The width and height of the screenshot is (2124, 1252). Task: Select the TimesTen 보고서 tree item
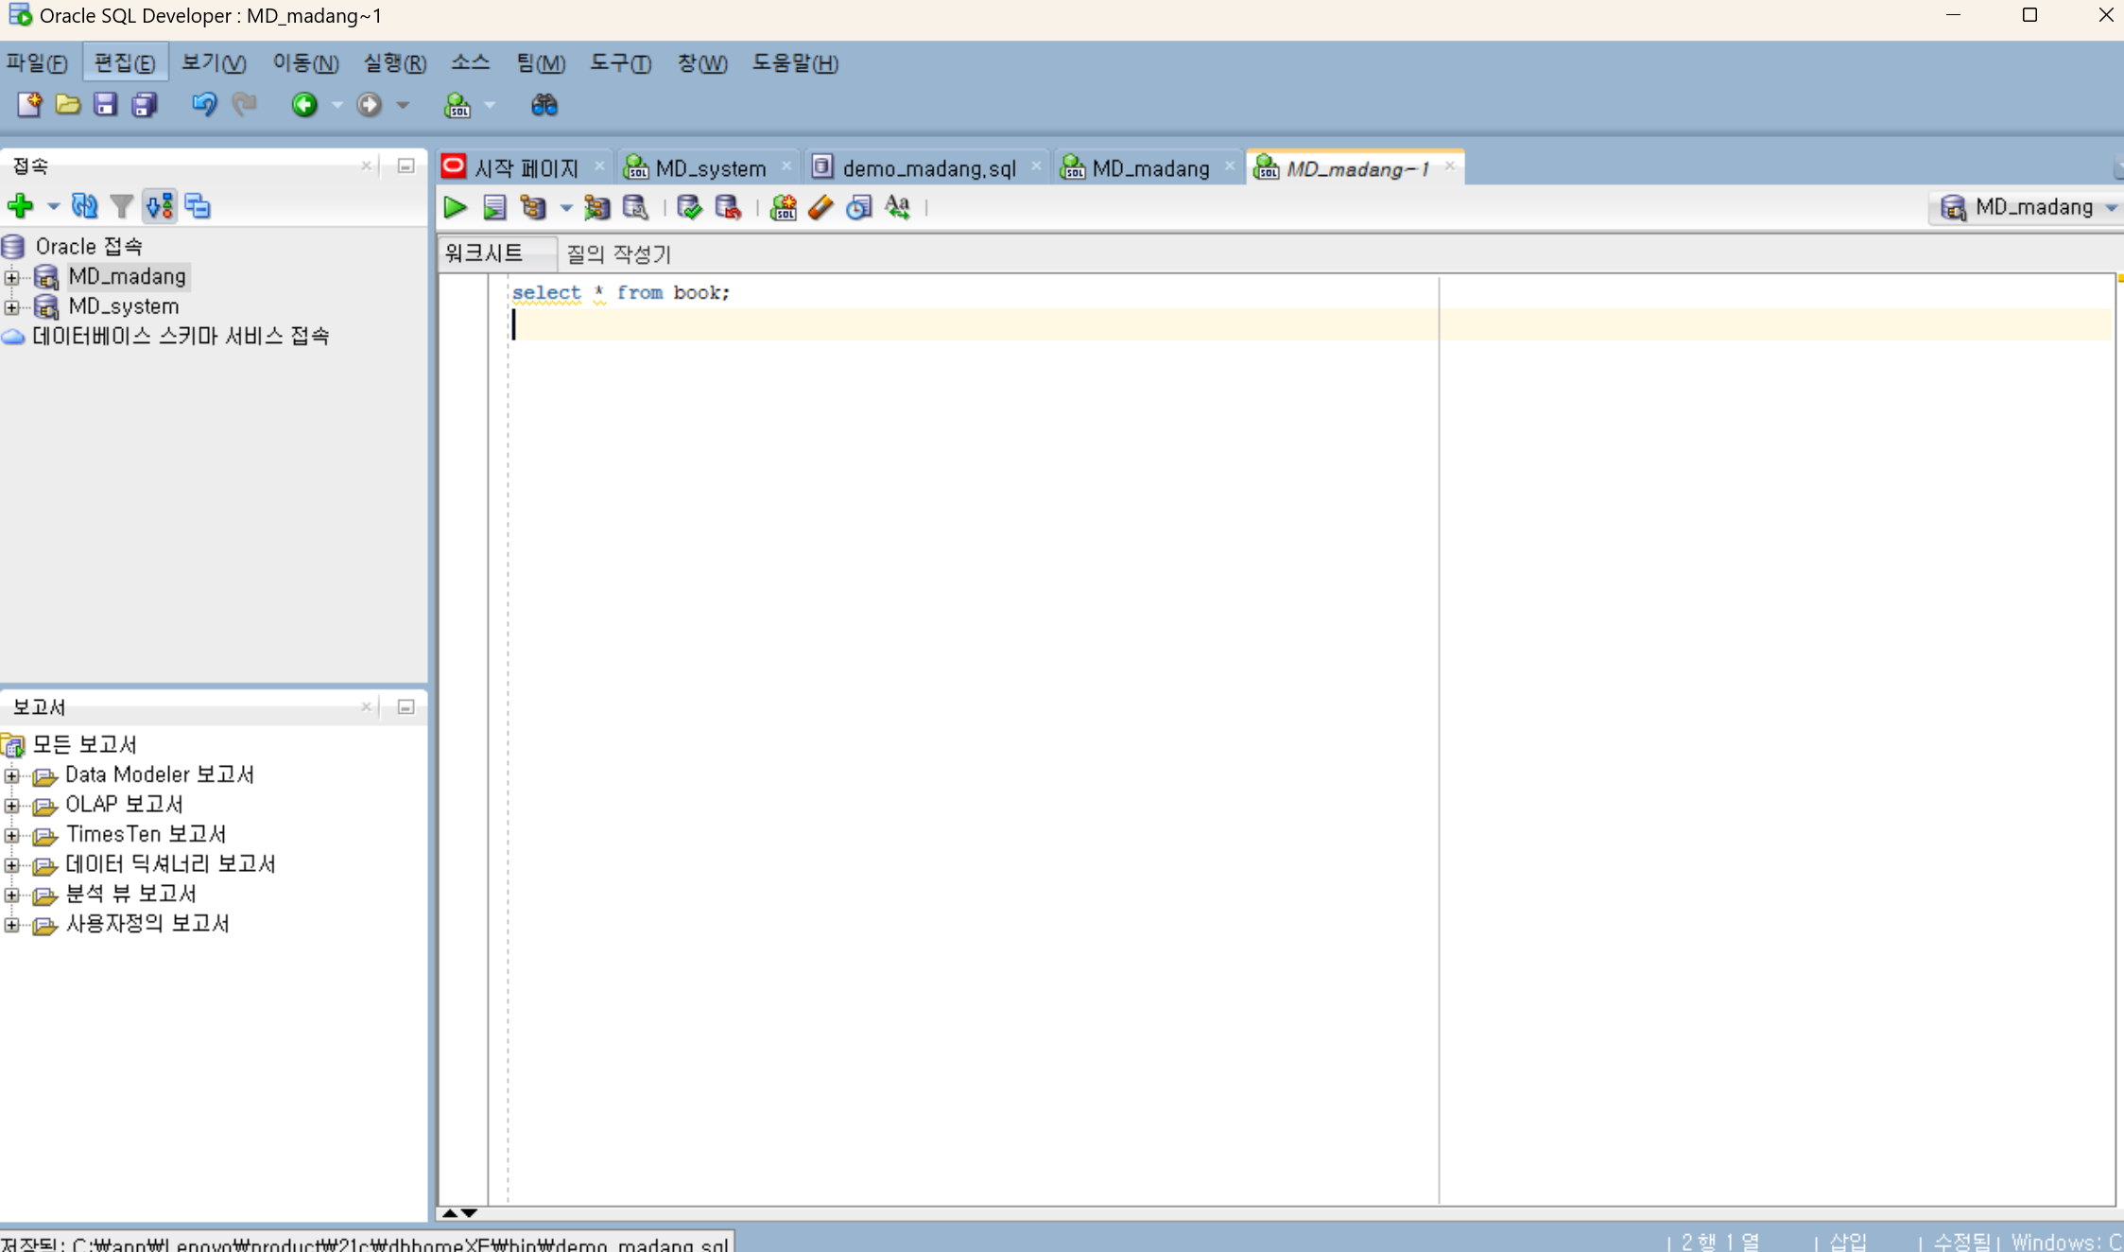point(146,834)
